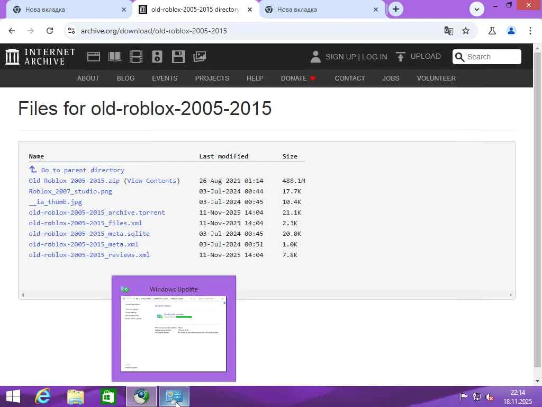This screenshot has width=542, height=407.
Task: Open Roblox_2007_studio.png file
Action: (x=70, y=191)
